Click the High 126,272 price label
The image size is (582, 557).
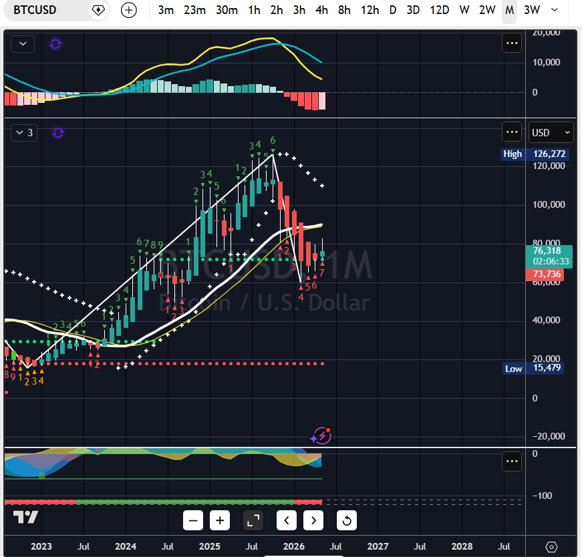pyautogui.click(x=534, y=154)
